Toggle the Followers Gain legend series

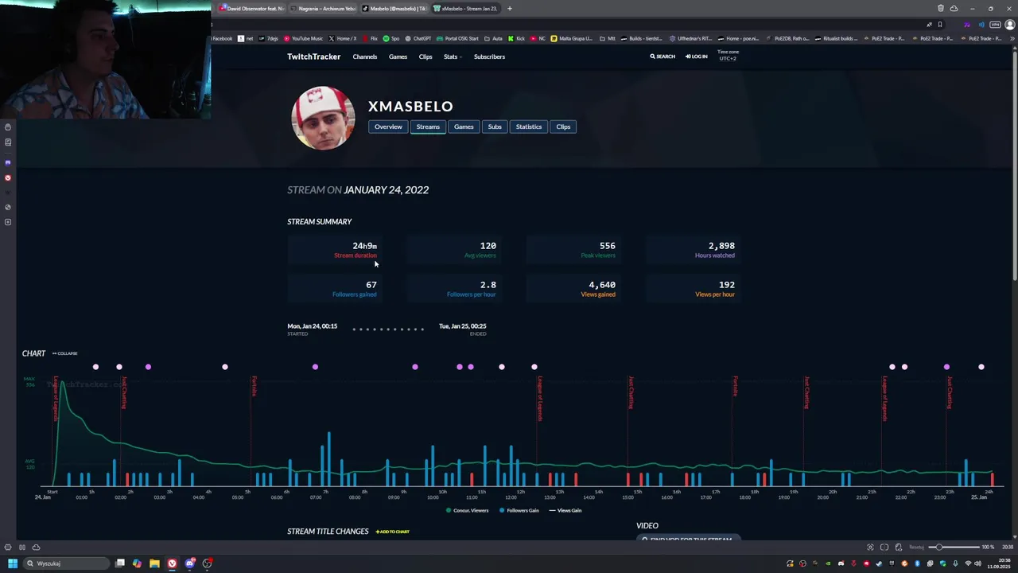tap(519, 510)
